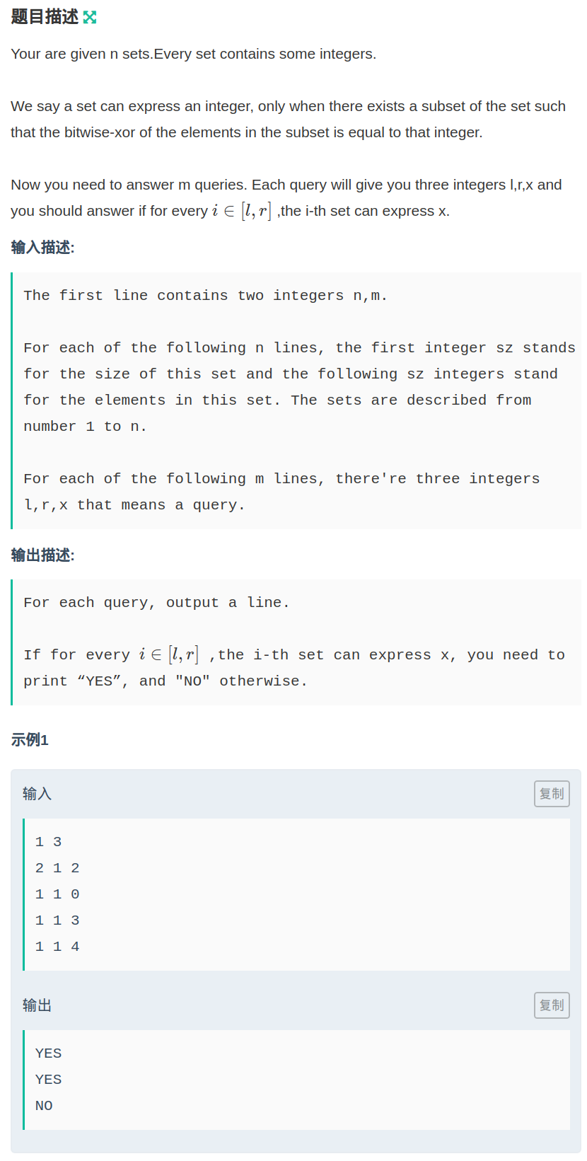Viewport: 587px width, 1161px height.
Task: Click the 题目描述 heading
Action: (45, 17)
